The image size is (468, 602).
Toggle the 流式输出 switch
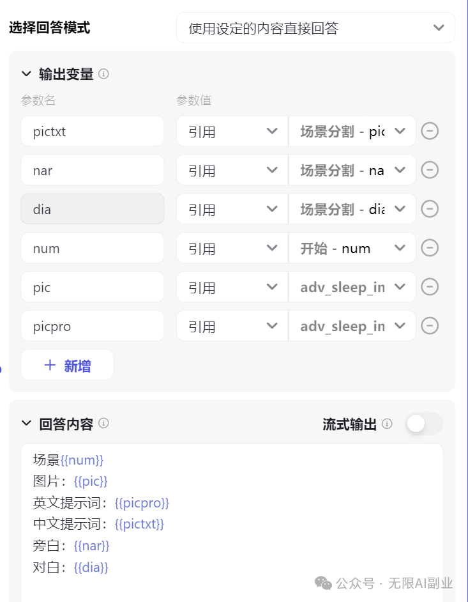(x=425, y=424)
